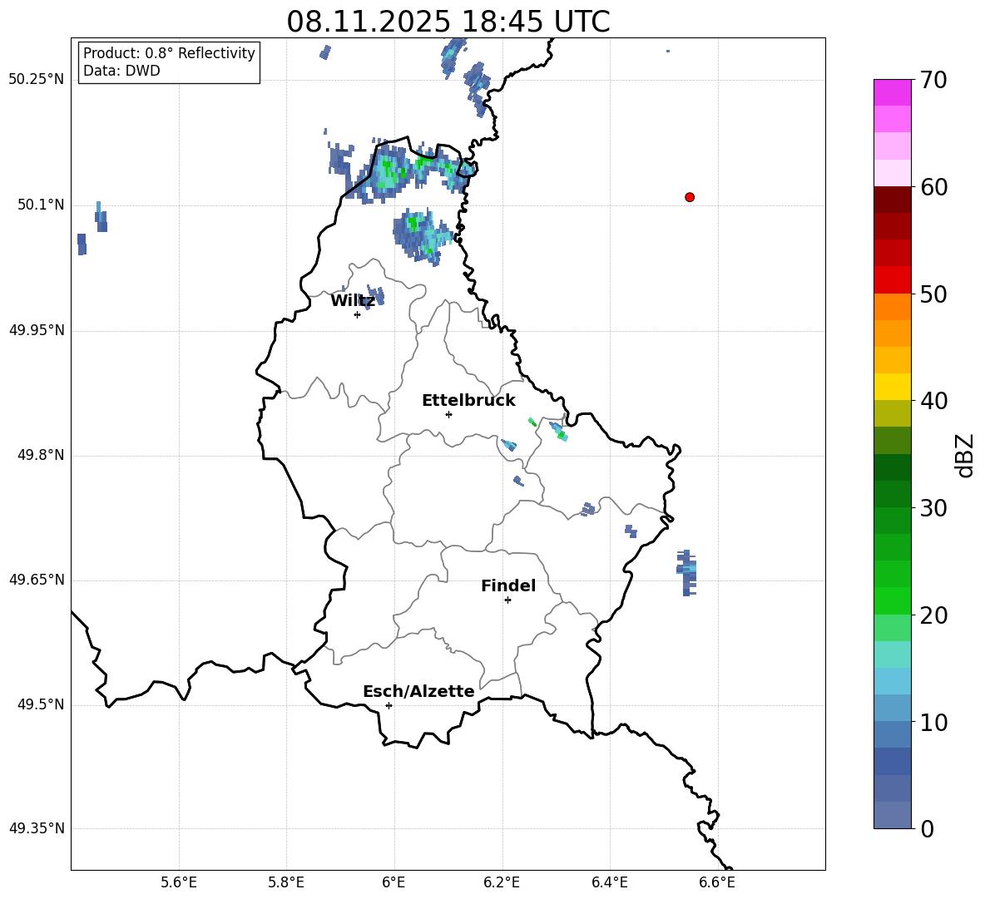The image size is (985, 899).
Task: Click the Ettelbruck city label
Action: pos(468,401)
